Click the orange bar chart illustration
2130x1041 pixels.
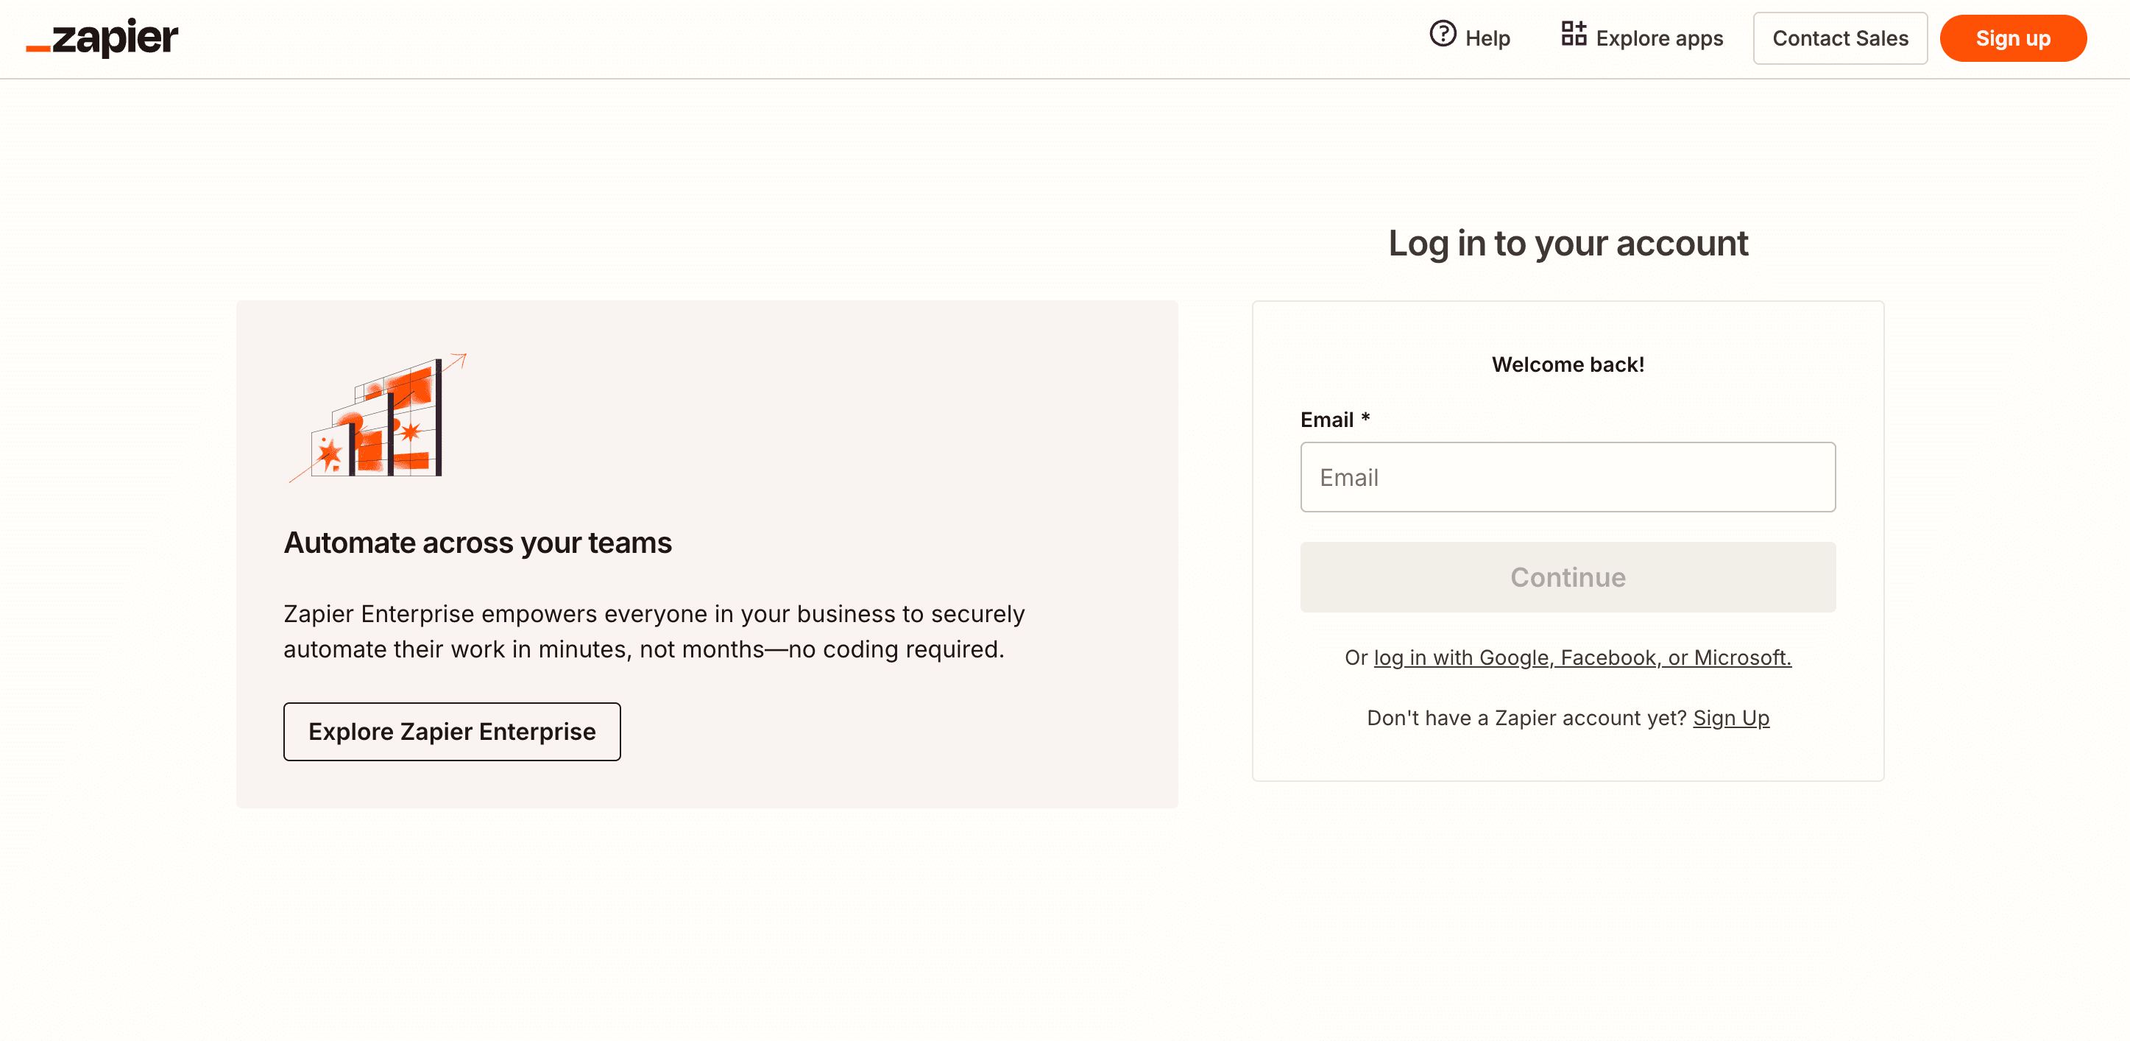[378, 418]
